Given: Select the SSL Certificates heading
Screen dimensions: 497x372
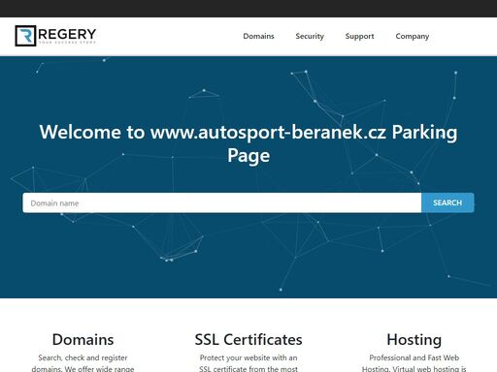Looking at the screenshot, I should pyautogui.click(x=248, y=339).
